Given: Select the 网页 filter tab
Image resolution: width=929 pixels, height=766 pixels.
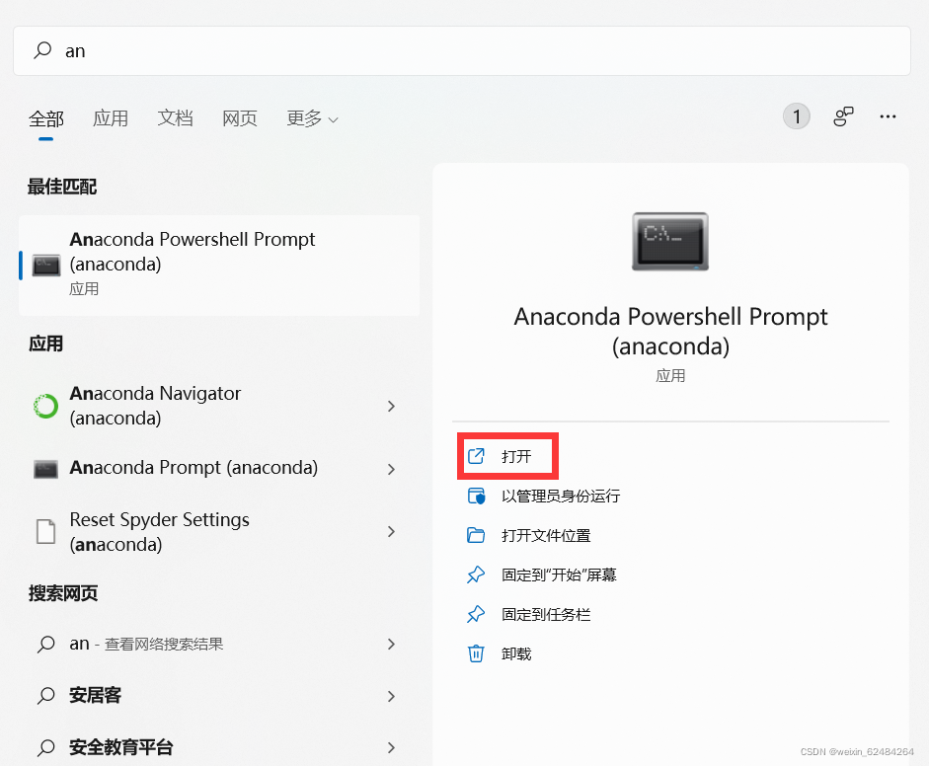Looking at the screenshot, I should click(239, 117).
